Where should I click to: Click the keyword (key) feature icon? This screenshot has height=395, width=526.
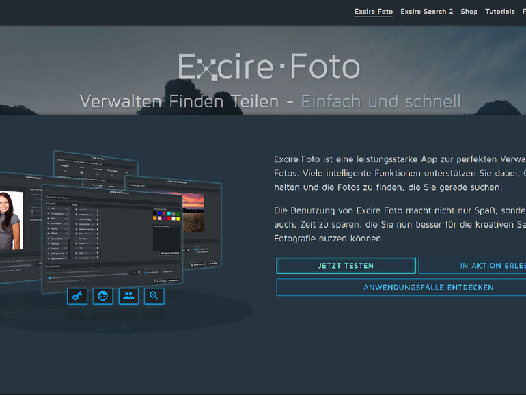77,296
